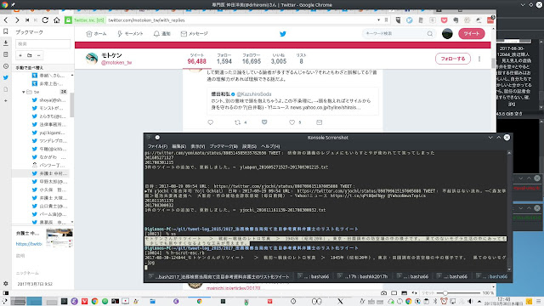The image size is (544, 306).
Task: Open Twitter ホーム tab
Action: pos(96,34)
